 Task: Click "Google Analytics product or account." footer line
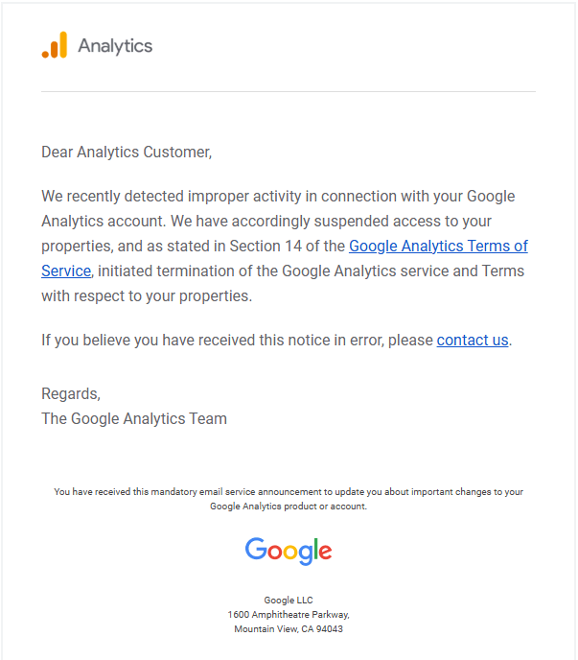pos(289,507)
